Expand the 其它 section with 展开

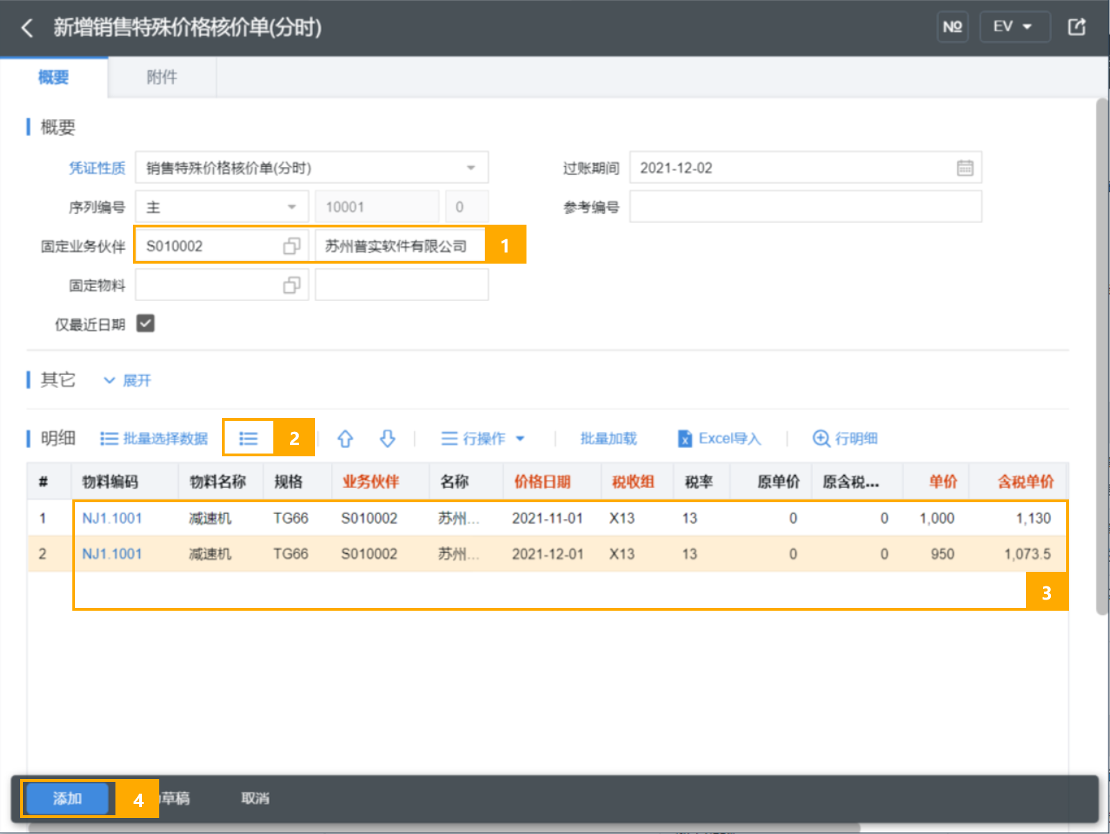[127, 380]
